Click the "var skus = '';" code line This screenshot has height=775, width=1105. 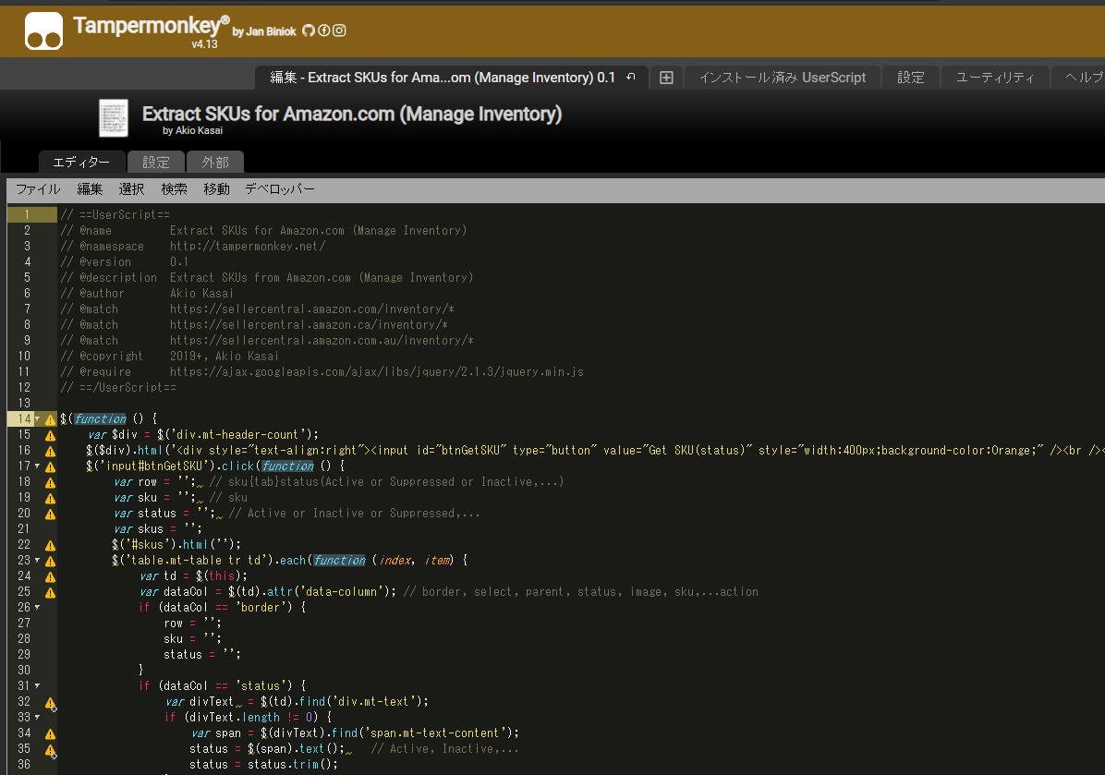[x=158, y=529]
